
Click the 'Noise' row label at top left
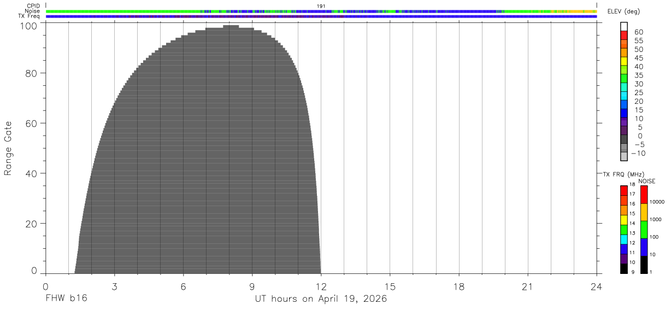33,11
